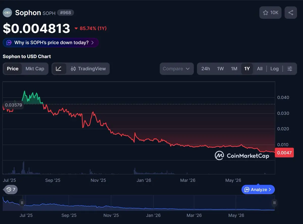
Task: Click Nov '25 on main chart axis
Action: pyautogui.click(x=98, y=180)
